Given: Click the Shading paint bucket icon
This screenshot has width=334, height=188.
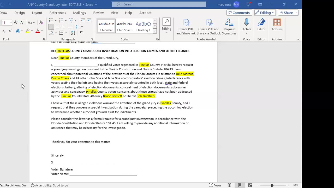Looking at the screenshot, I should point(51,33).
